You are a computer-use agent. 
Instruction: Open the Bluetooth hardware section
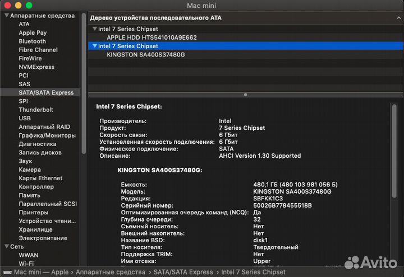tap(32, 41)
